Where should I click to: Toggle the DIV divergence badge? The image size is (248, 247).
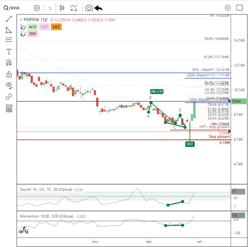tap(32, 33)
